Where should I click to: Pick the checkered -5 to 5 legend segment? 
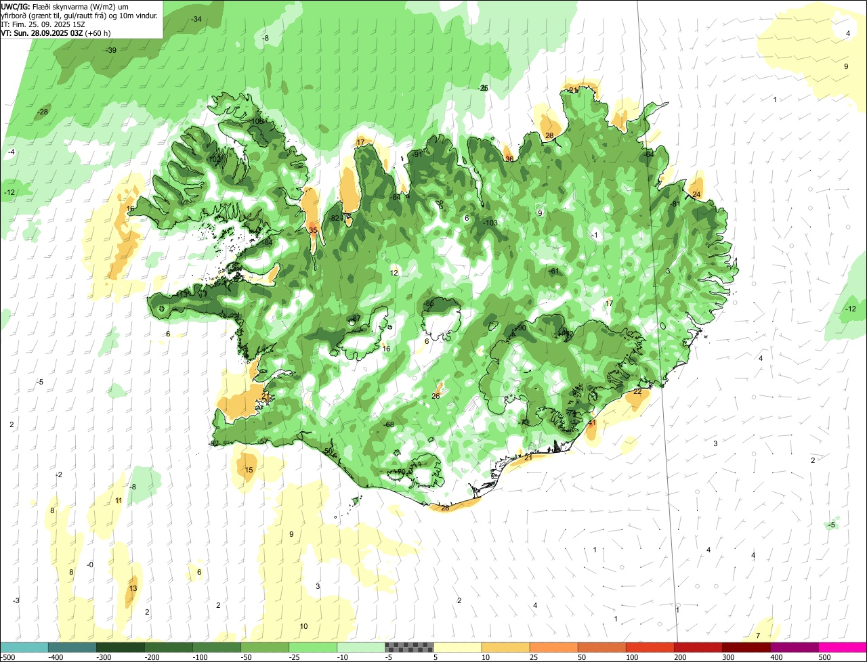click(x=409, y=648)
